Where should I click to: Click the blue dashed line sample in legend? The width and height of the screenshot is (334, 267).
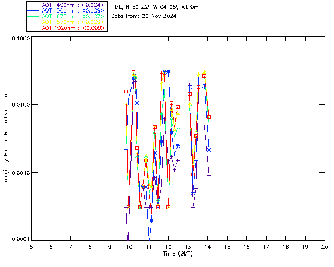[33, 10]
